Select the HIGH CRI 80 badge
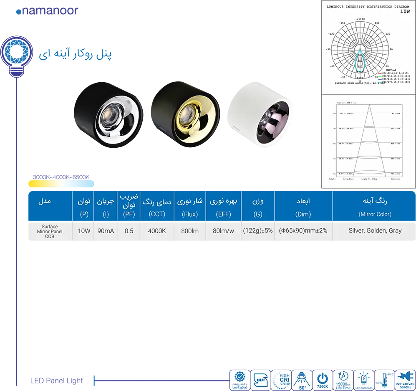Viewport: 416px width, 391px height. point(281,380)
